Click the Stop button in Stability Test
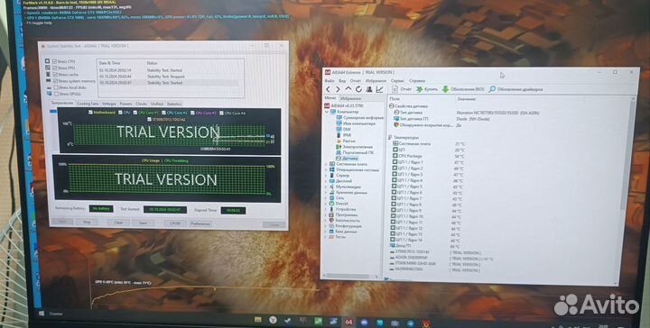 click(87, 222)
